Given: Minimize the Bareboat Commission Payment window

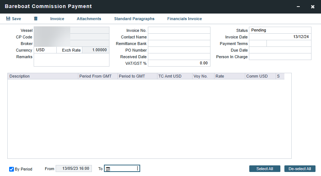Looking at the screenshot, I should (299, 7).
